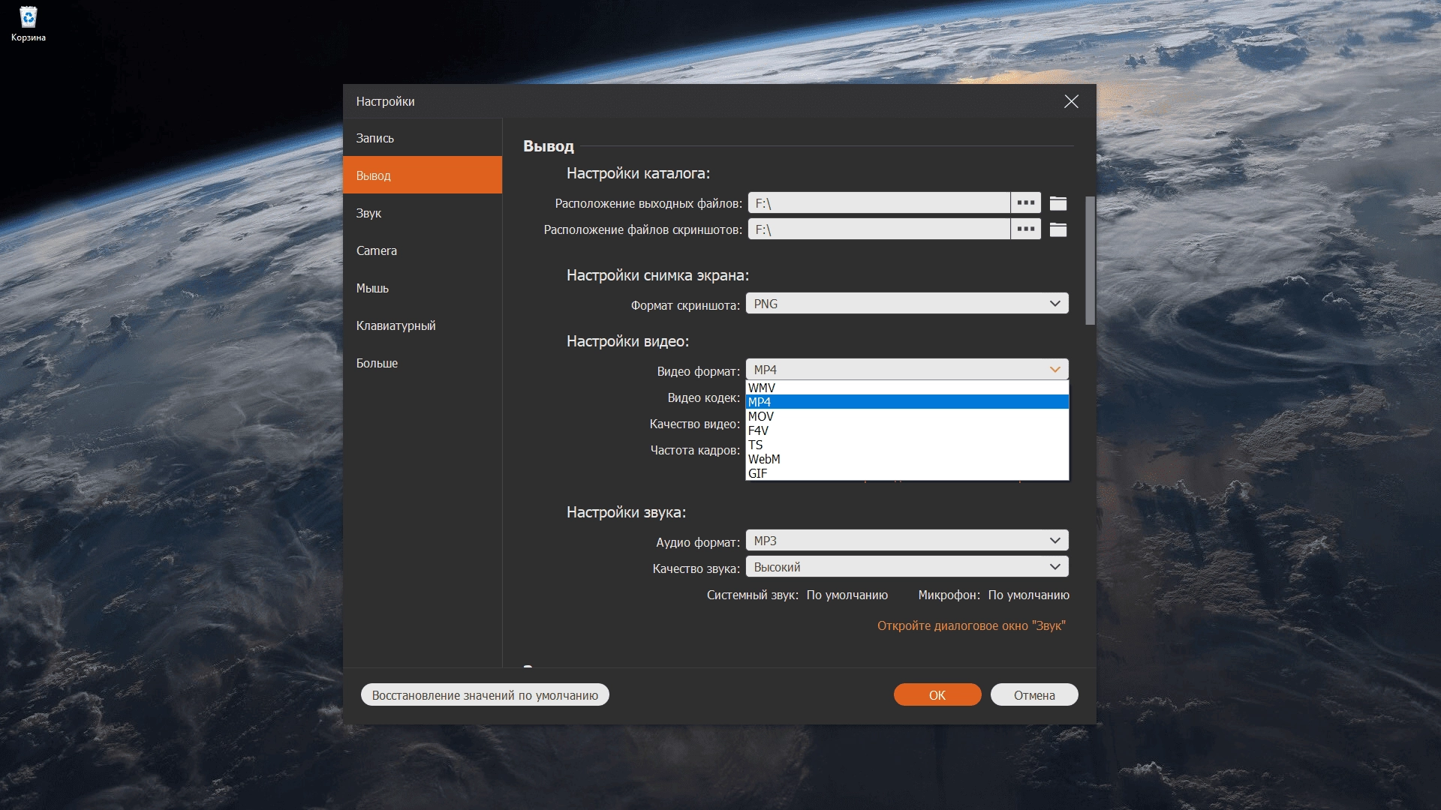Click Восстановление значений по умолчанию button
The width and height of the screenshot is (1441, 810).
point(485,695)
